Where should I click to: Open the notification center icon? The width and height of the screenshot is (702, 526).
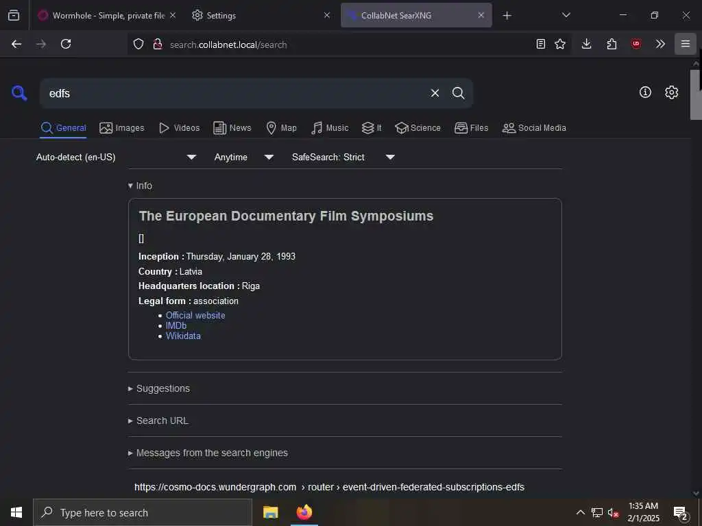click(681, 512)
